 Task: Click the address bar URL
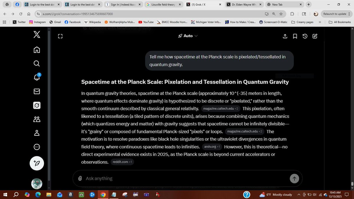pyautogui.click(x=78, y=14)
